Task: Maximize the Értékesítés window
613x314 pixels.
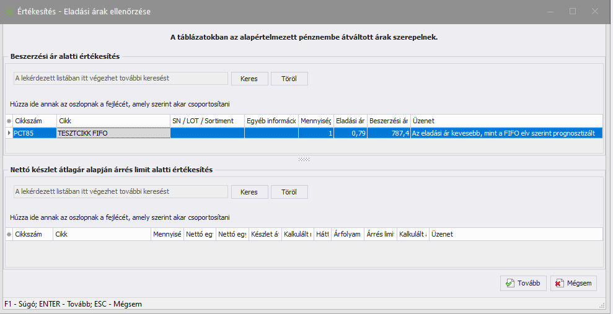Action: tap(572, 11)
